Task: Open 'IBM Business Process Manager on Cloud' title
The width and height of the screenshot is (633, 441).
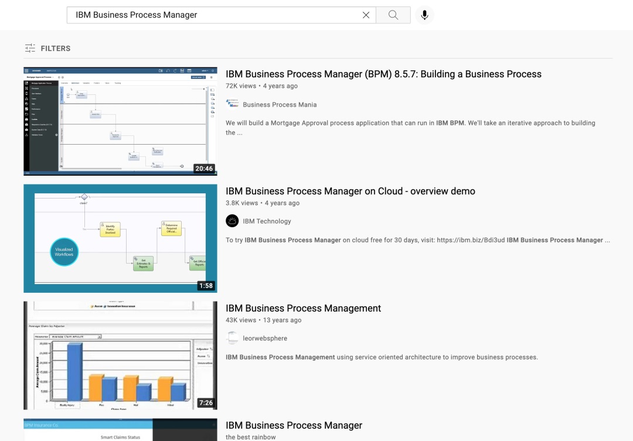Action: click(x=350, y=192)
